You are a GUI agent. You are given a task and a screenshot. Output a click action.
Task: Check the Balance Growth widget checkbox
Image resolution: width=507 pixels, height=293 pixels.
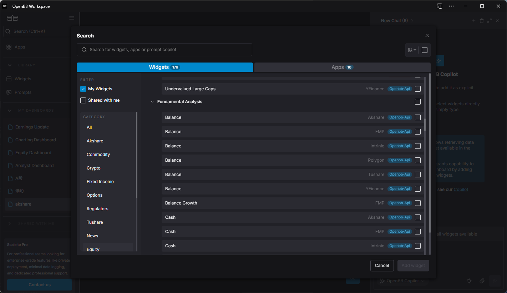[x=418, y=203]
